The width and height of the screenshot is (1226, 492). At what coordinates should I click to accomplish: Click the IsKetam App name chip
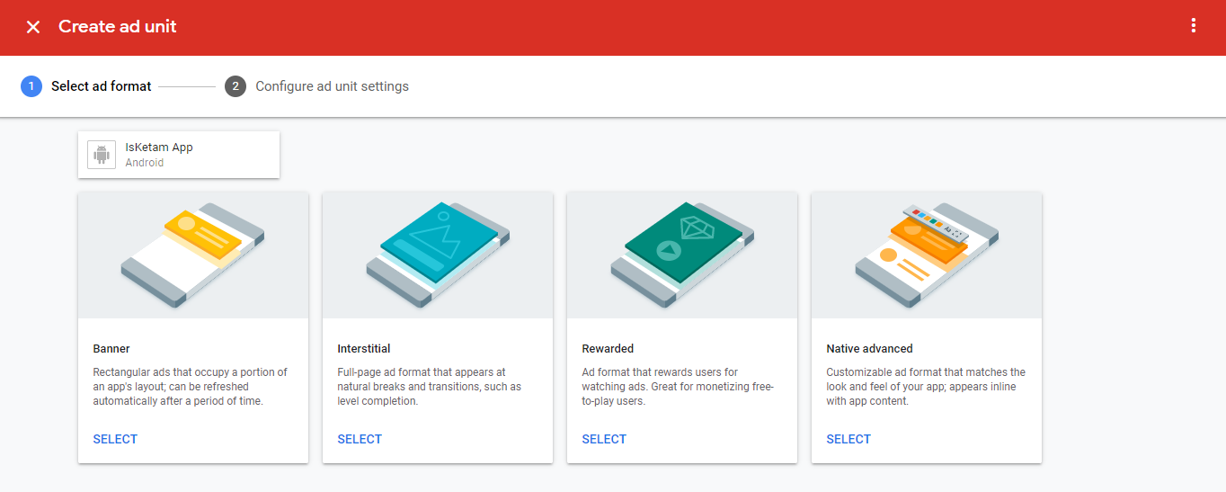[159, 148]
